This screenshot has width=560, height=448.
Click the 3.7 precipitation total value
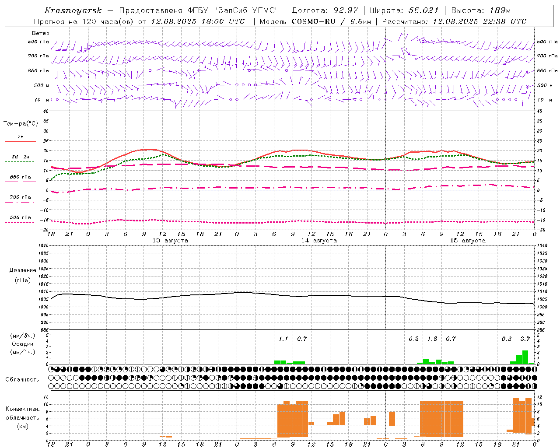tap(525, 339)
